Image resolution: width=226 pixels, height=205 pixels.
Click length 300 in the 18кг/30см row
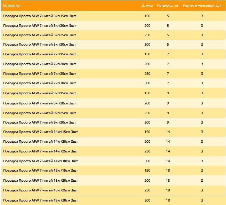pyautogui.click(x=147, y=200)
